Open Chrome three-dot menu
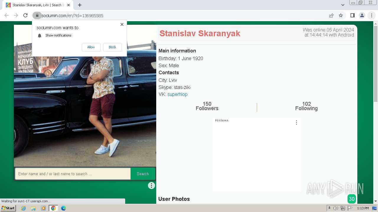This screenshot has height=212, width=378. [x=372, y=16]
